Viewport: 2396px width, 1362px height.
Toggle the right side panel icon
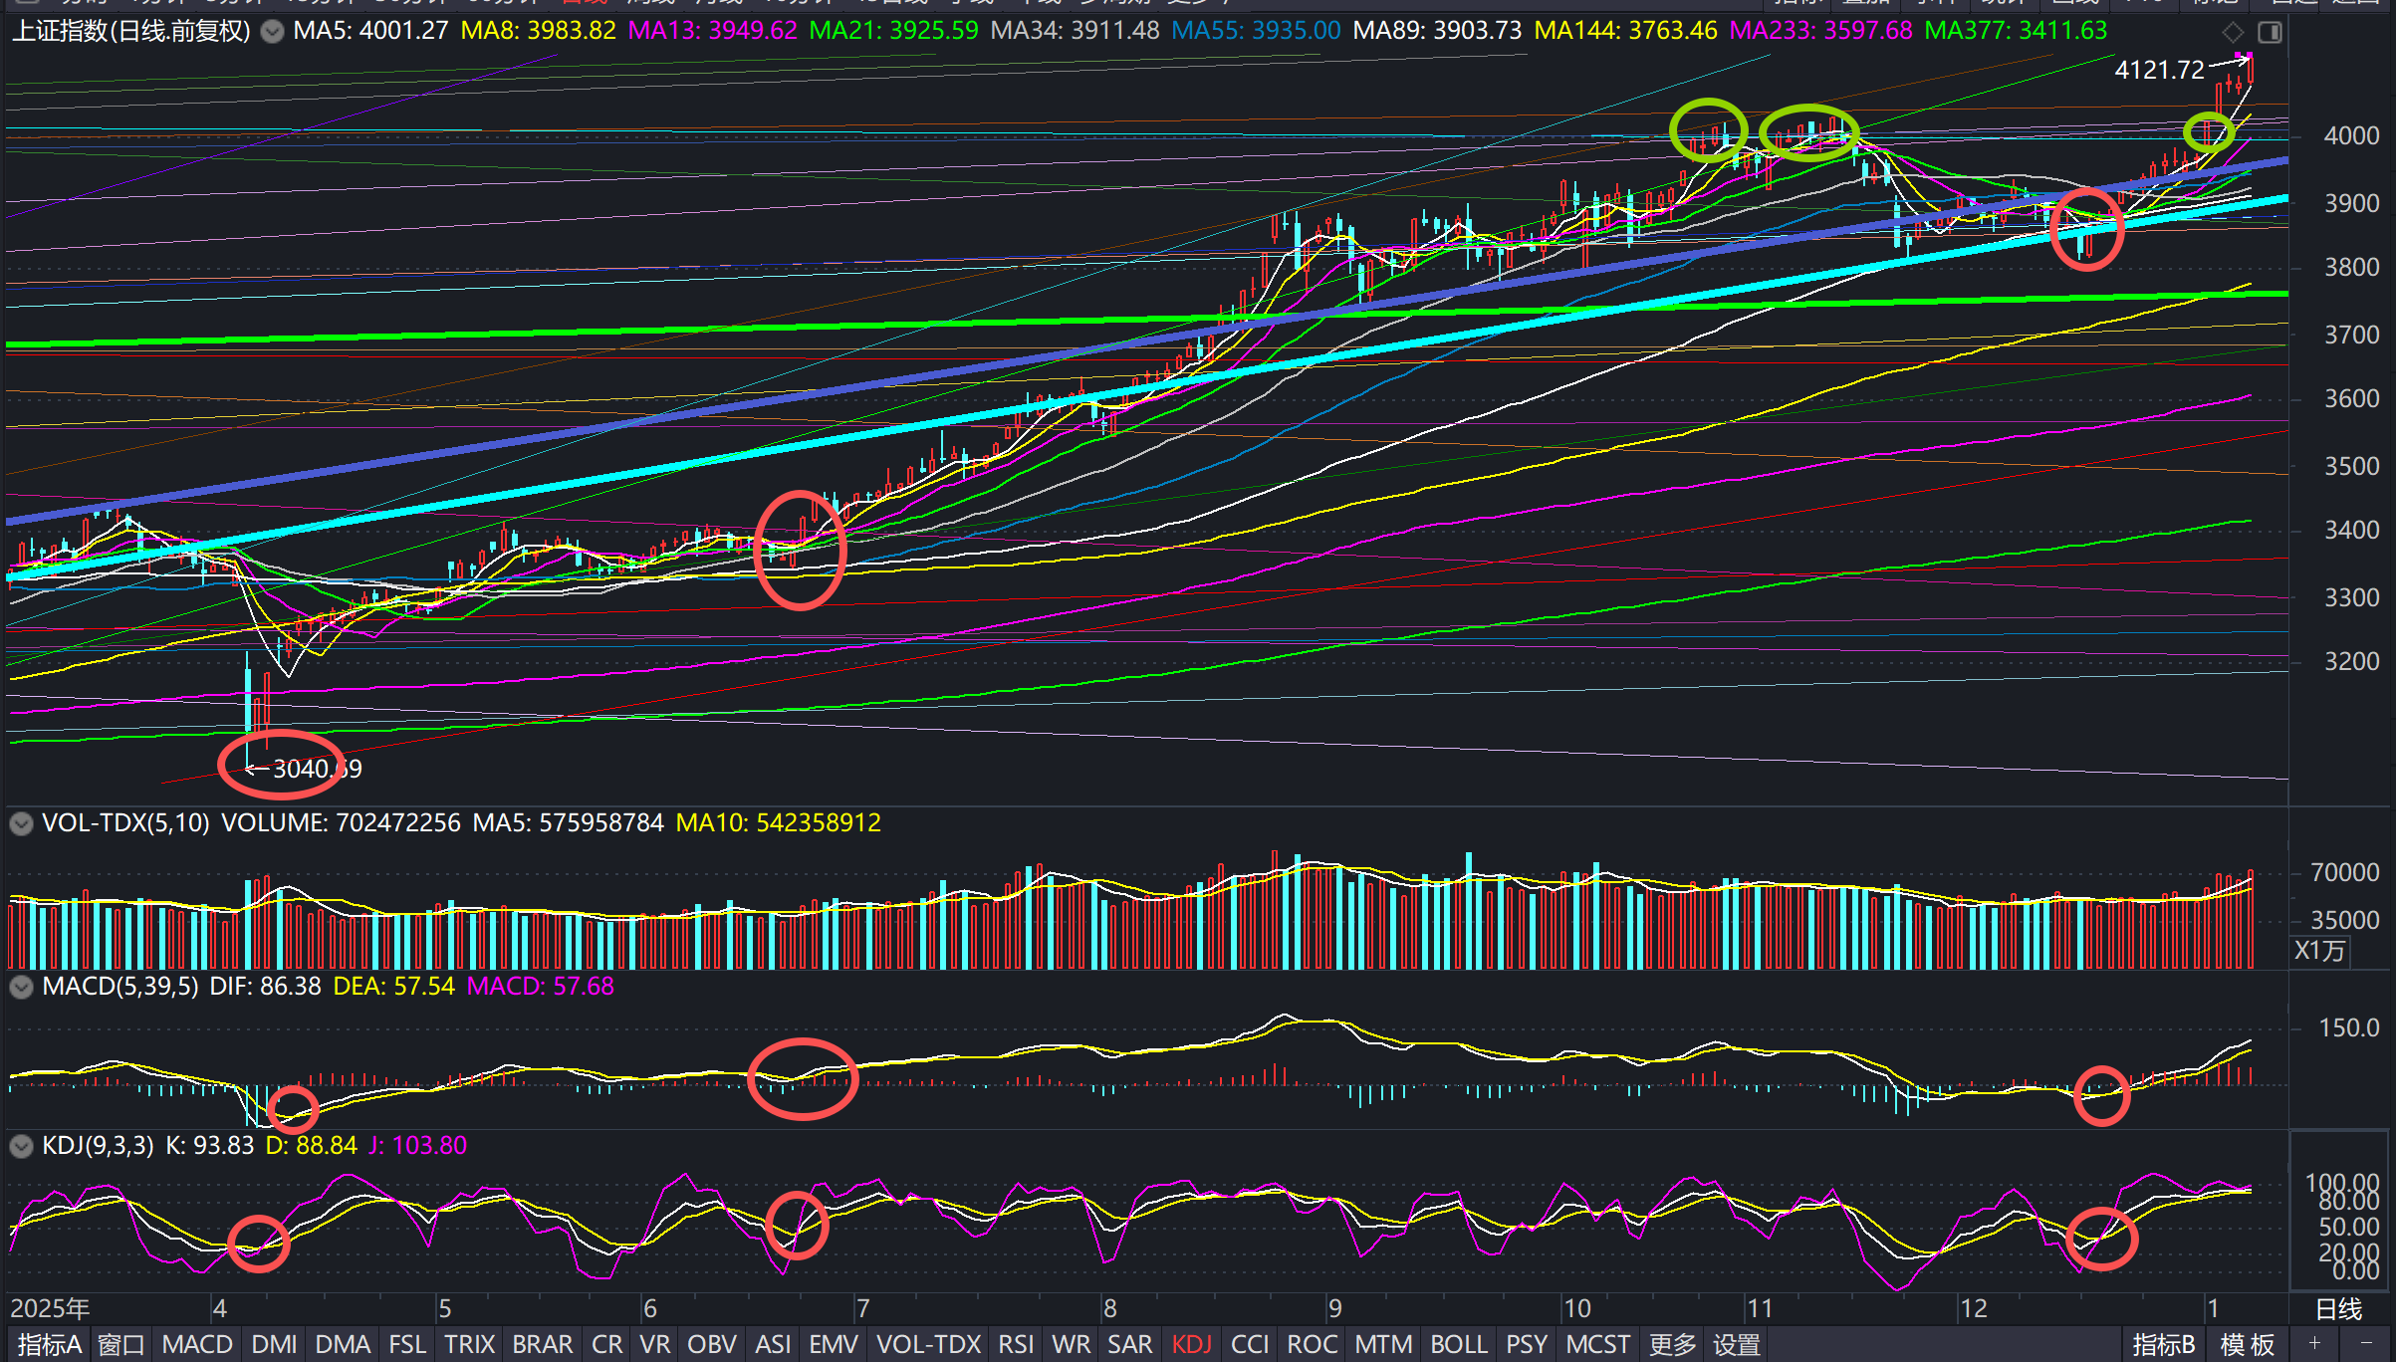2270,32
